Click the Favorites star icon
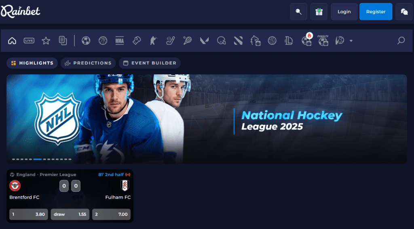 tap(46, 40)
